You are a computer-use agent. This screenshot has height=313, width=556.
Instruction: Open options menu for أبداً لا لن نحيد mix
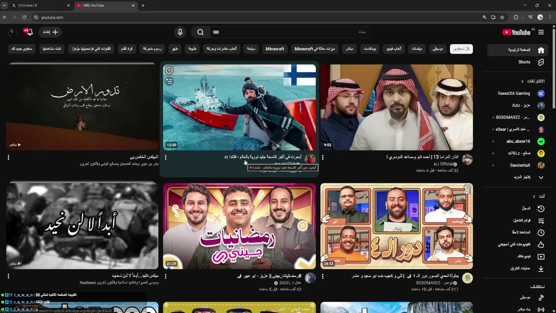8,276
